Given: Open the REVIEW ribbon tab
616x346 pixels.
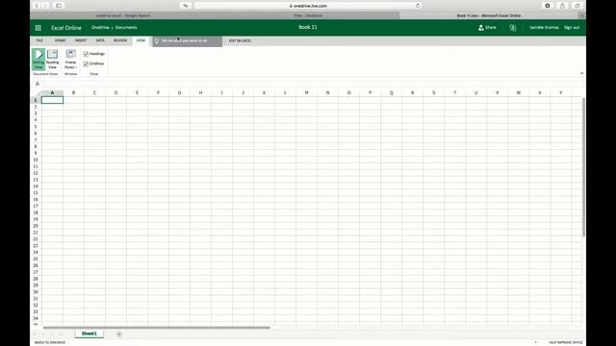Looking at the screenshot, I should pyautogui.click(x=120, y=40).
